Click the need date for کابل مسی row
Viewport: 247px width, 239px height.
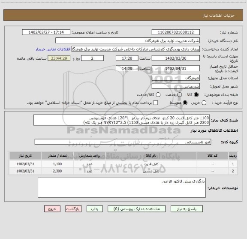[25, 171]
